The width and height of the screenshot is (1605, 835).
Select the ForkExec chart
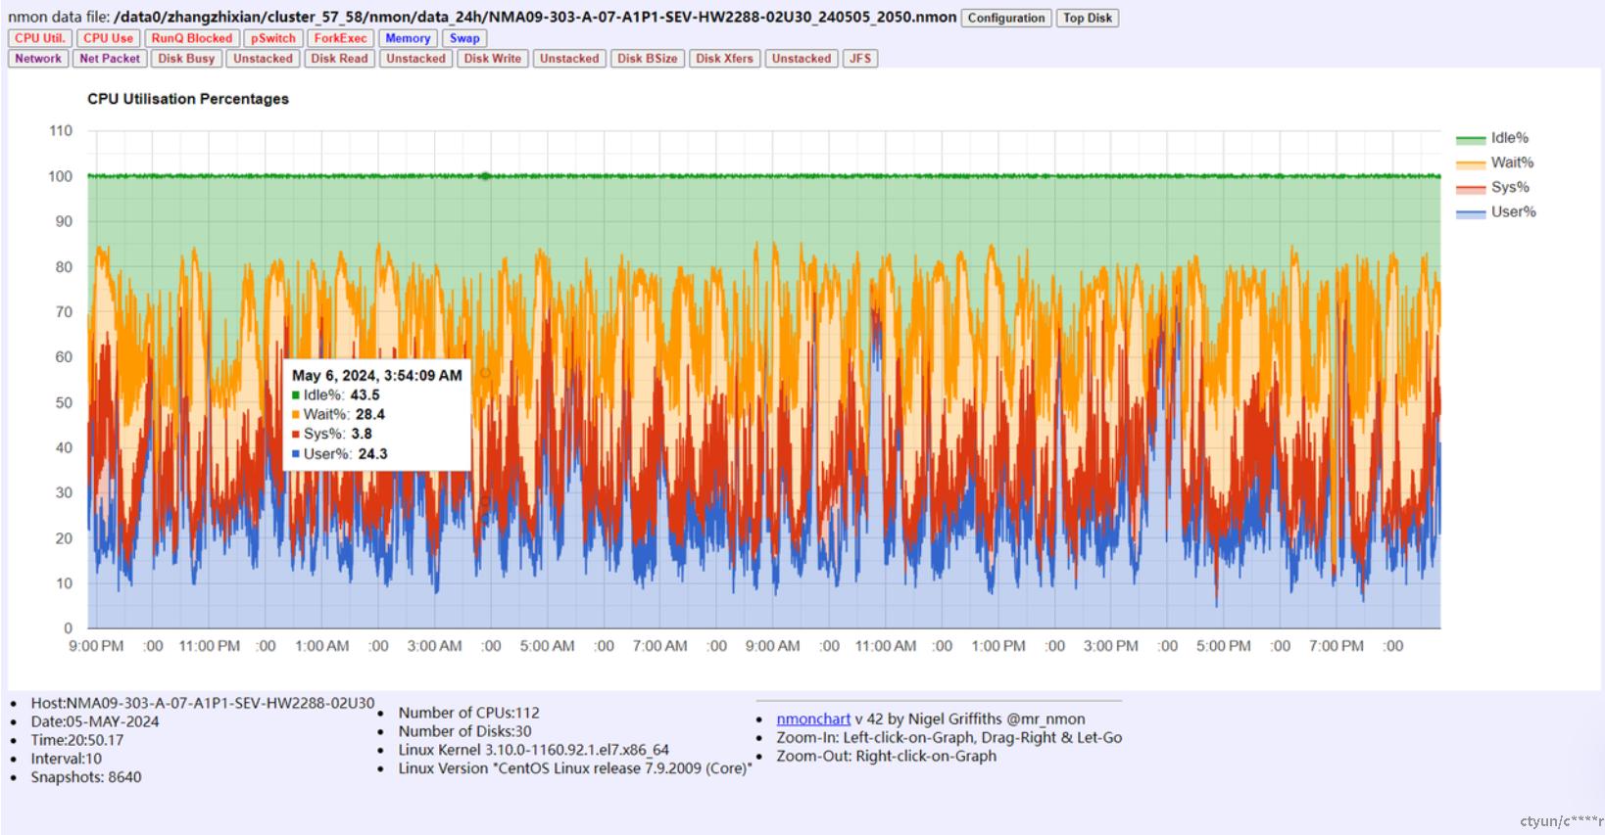pos(340,38)
